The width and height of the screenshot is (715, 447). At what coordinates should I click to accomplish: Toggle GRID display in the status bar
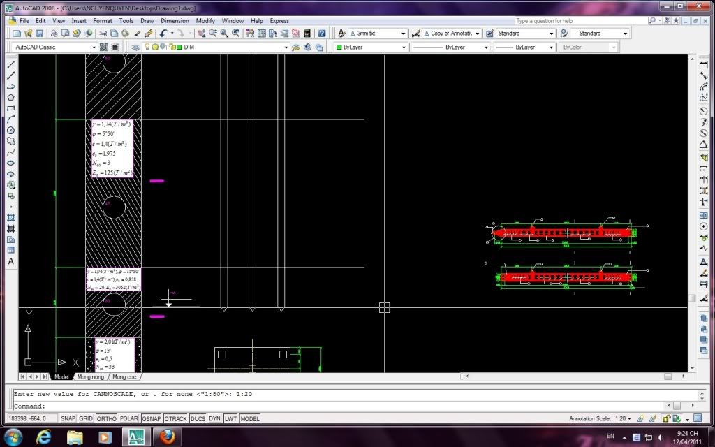coord(86,419)
